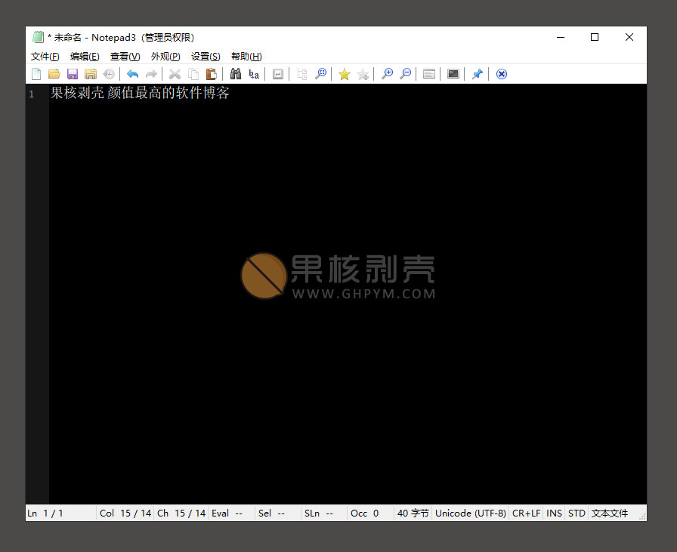The height and width of the screenshot is (552, 677).
Task: Open the 查看(V) menu
Action: coord(125,57)
